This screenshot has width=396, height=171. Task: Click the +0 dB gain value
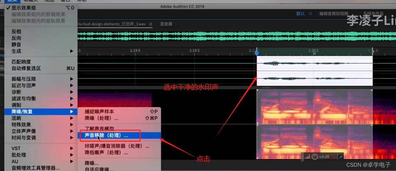[x=324, y=157]
